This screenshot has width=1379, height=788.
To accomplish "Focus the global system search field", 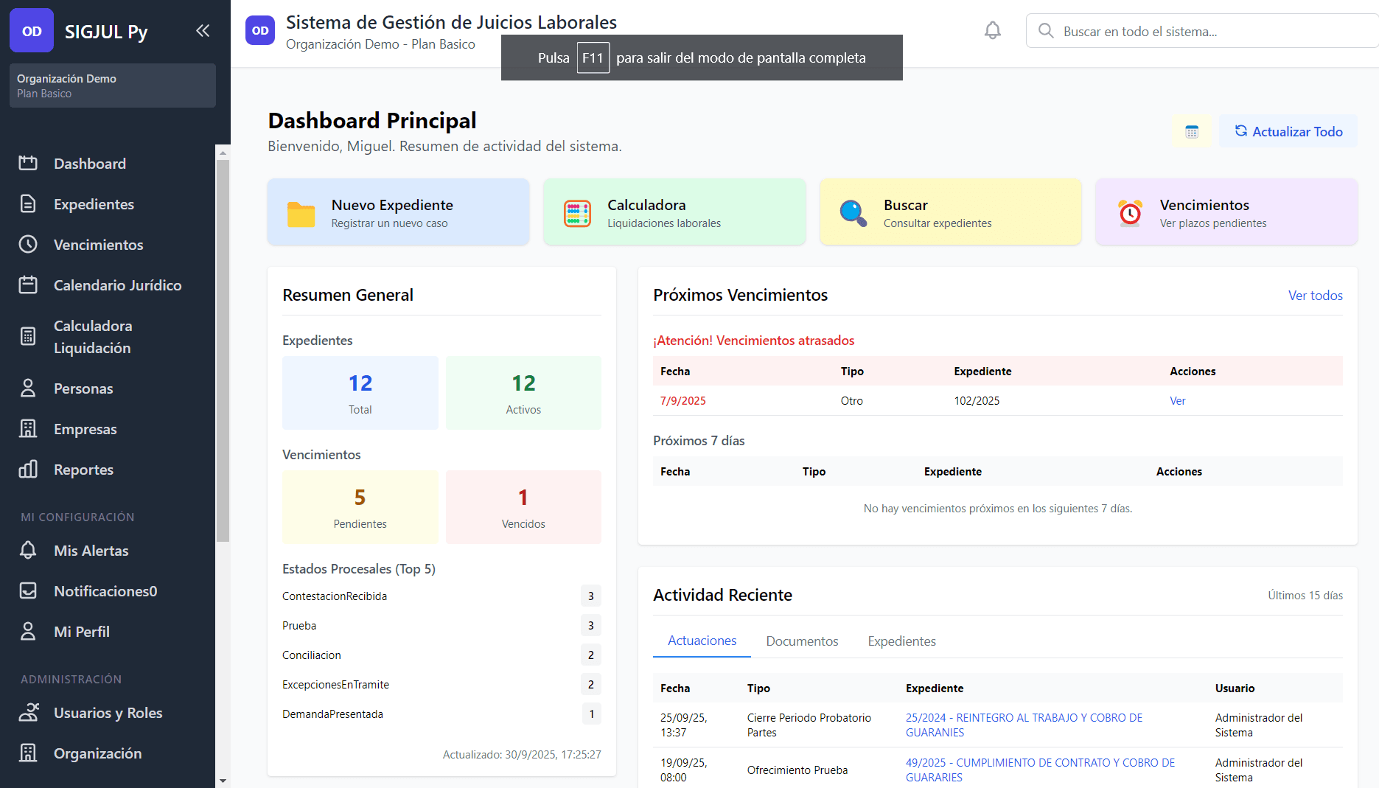I will [1209, 32].
